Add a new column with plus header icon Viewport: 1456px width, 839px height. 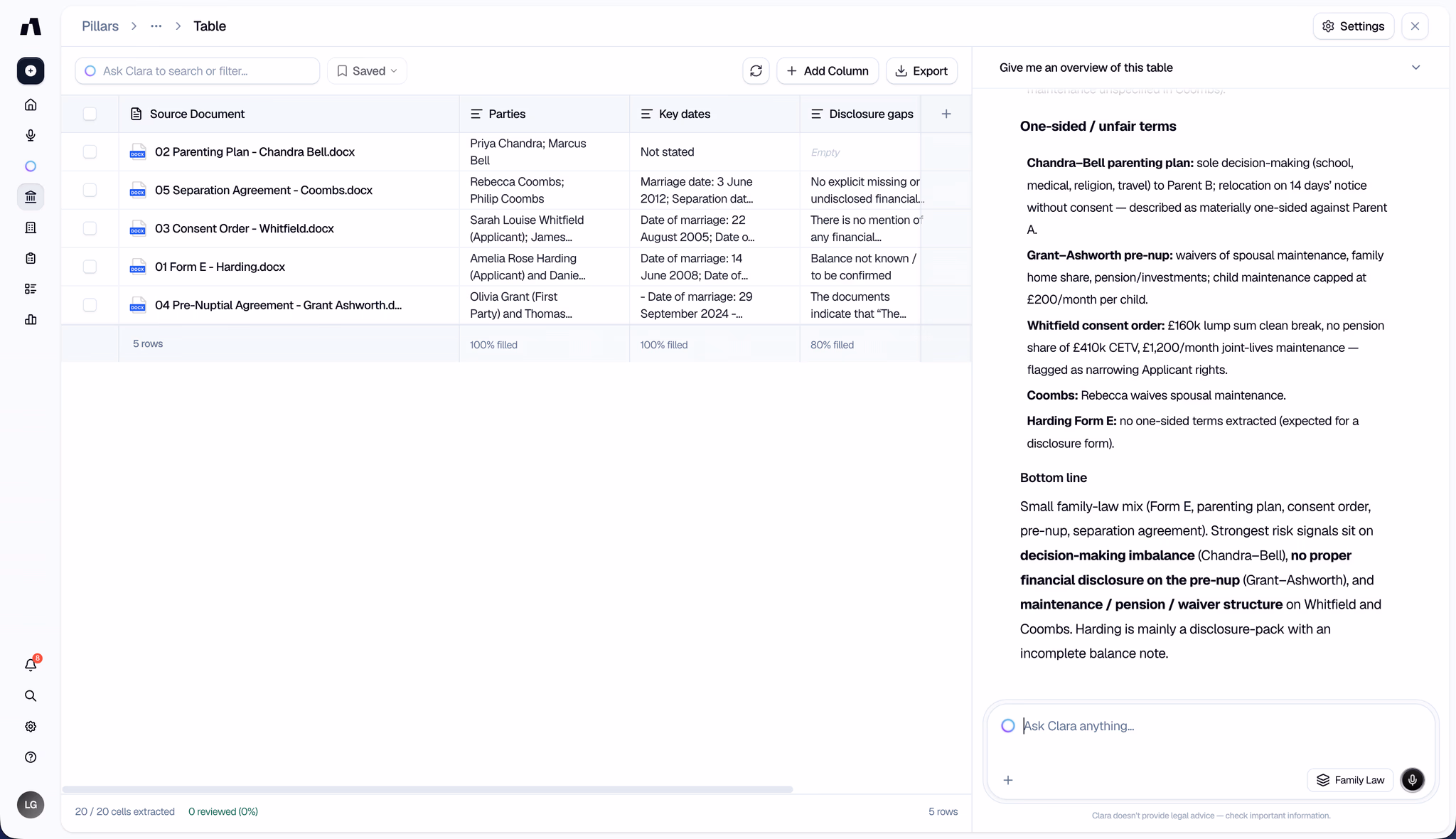[946, 114]
